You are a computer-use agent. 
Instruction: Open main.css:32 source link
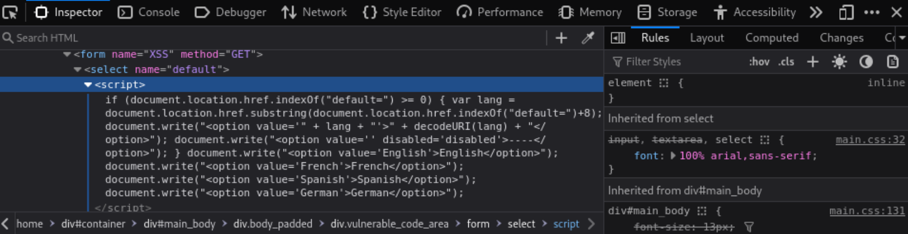(x=870, y=140)
